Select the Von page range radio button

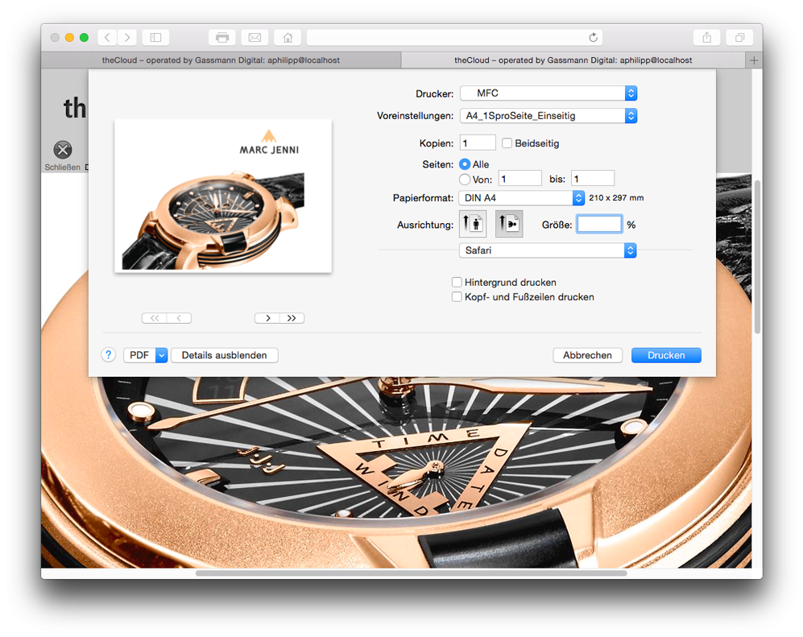[x=465, y=180]
